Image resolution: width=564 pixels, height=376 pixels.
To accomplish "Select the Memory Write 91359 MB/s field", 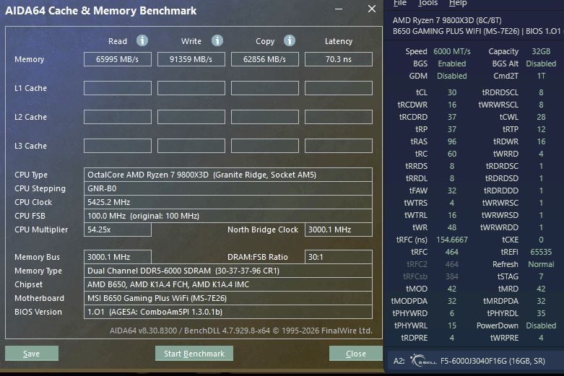I will [191, 59].
